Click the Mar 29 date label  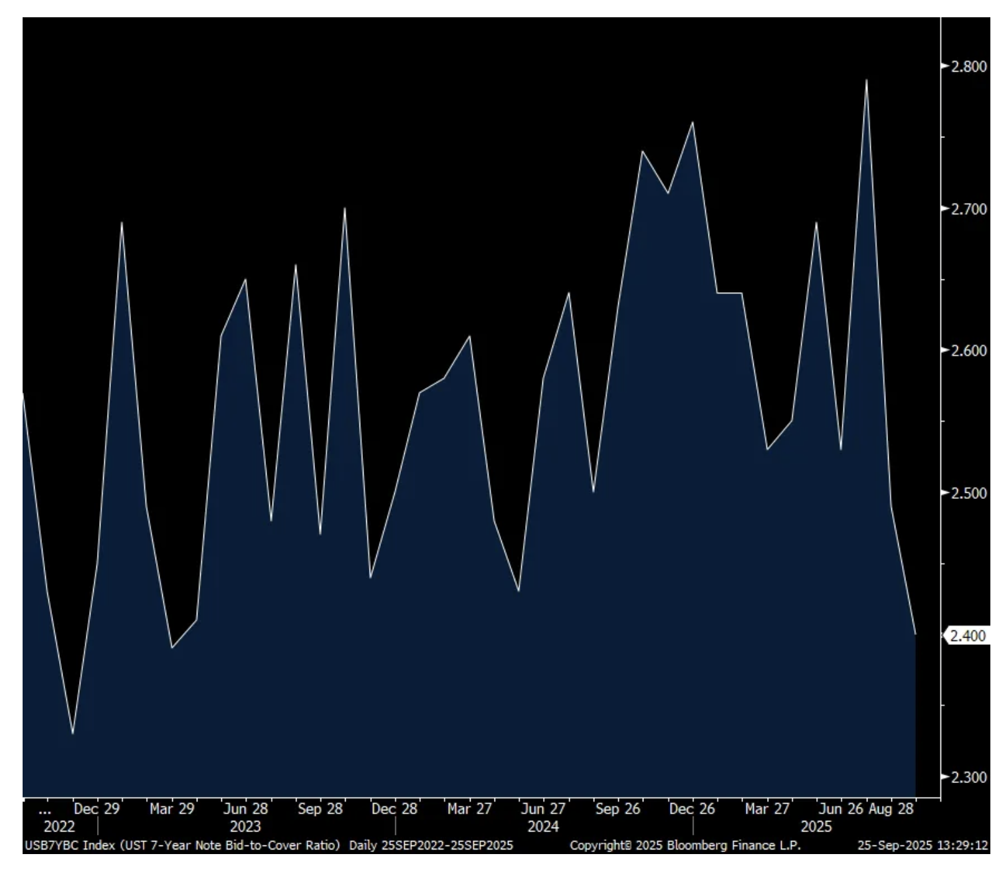pos(171,809)
